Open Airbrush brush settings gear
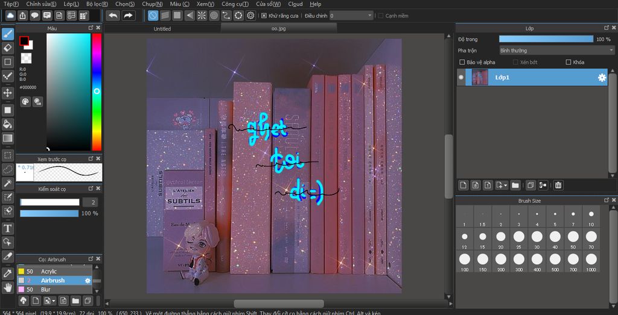Viewport: 618px width, 315px height. tap(88, 281)
